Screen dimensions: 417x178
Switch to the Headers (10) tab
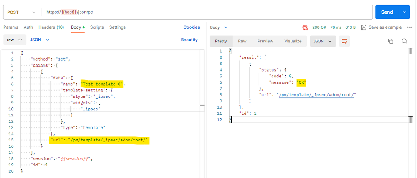click(51, 27)
